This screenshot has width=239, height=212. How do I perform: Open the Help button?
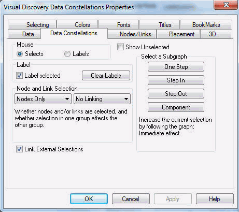click(x=215, y=199)
